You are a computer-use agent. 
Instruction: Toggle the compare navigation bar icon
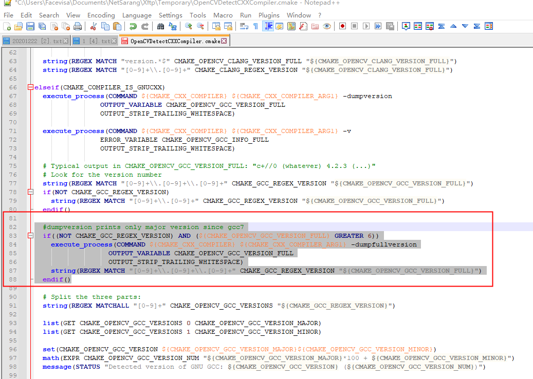[x=489, y=26]
